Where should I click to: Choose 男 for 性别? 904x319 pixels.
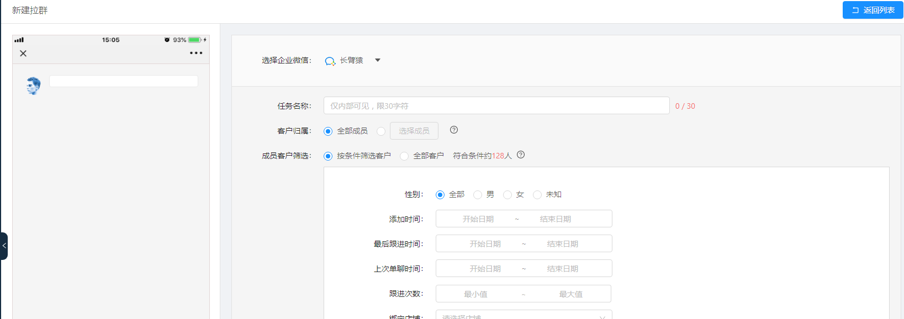478,195
